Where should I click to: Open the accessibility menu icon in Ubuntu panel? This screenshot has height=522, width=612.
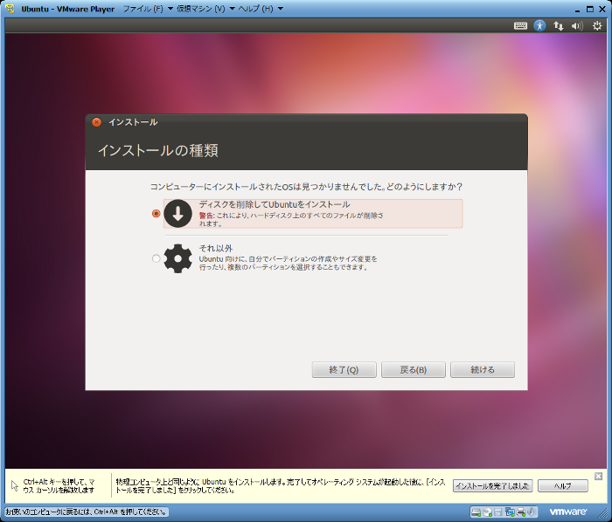click(x=539, y=25)
